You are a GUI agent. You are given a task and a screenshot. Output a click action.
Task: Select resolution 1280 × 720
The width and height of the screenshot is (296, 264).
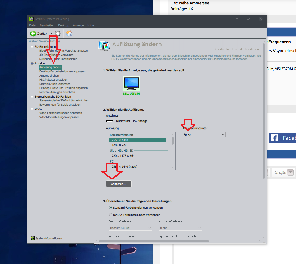(119, 145)
